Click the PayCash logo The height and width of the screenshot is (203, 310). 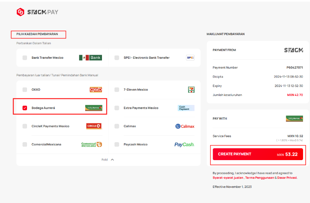[184, 145]
